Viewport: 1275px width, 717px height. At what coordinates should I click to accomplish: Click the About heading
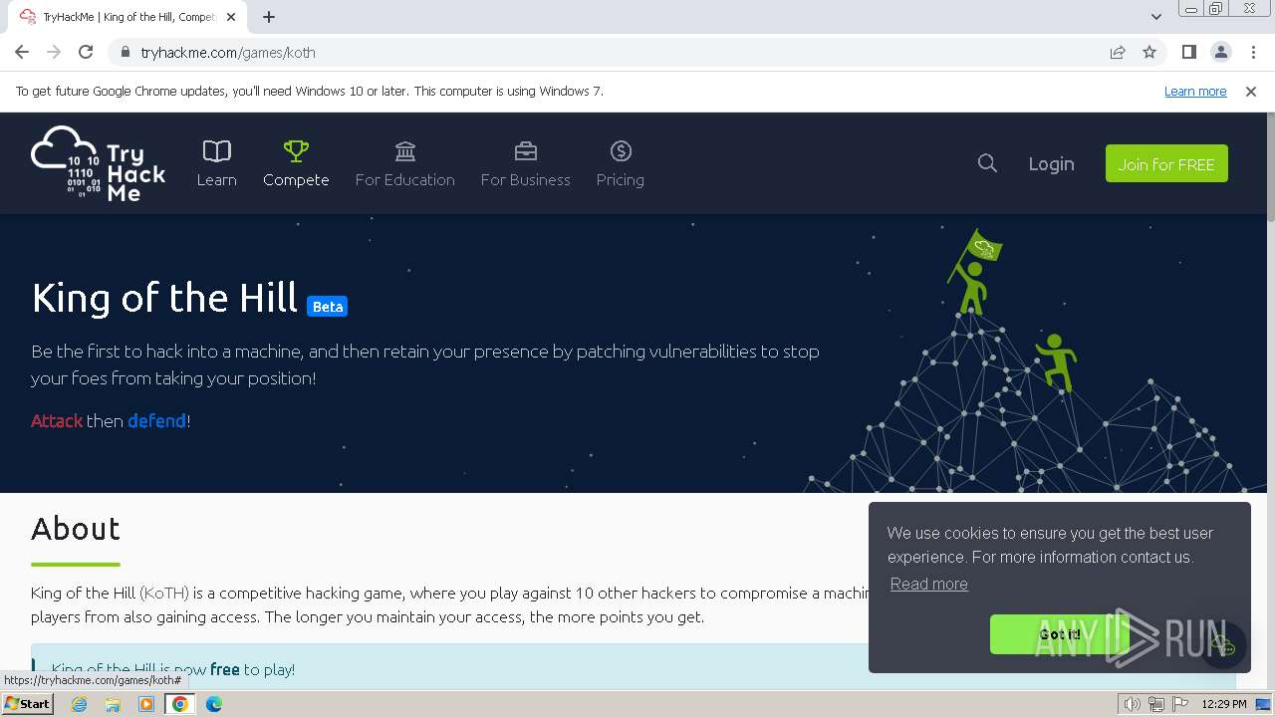click(76, 529)
